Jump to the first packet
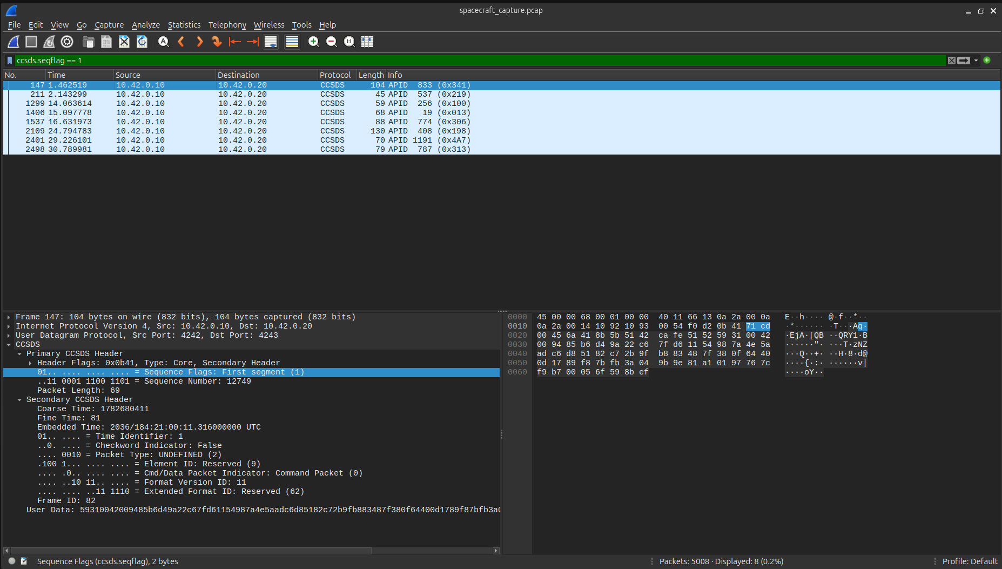 click(234, 42)
